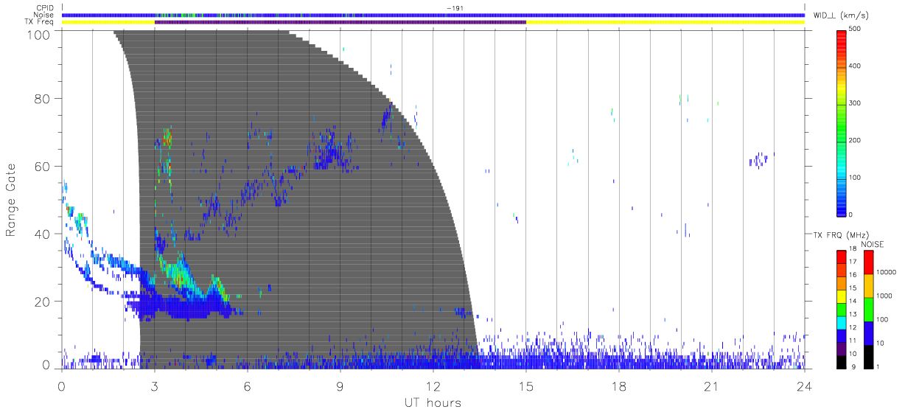
Task: Click the noise legend colorbar
Action: 868,308
